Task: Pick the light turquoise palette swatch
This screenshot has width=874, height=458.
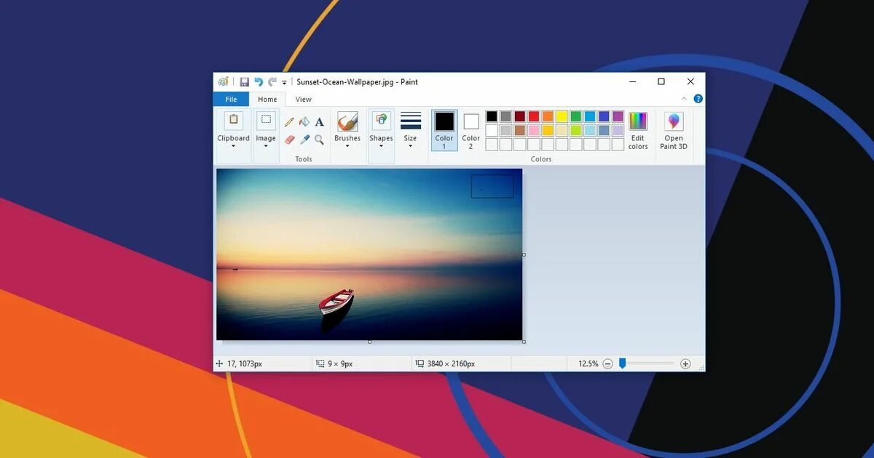Action: (x=590, y=130)
